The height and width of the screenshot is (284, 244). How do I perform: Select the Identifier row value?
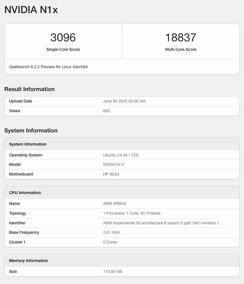pos(161,223)
